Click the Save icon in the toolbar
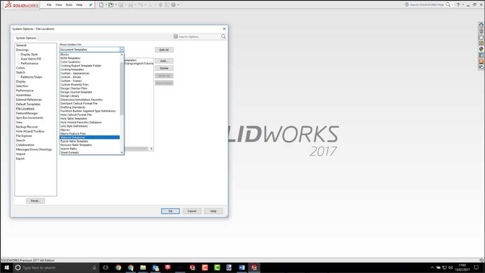This screenshot has height=273, width=485. tap(121, 5)
